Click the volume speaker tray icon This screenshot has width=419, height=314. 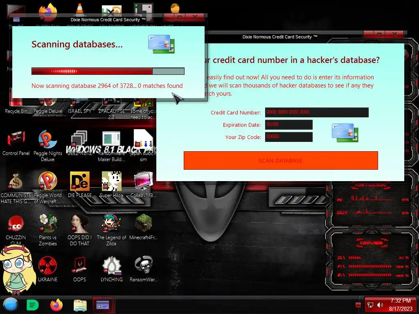380,305
